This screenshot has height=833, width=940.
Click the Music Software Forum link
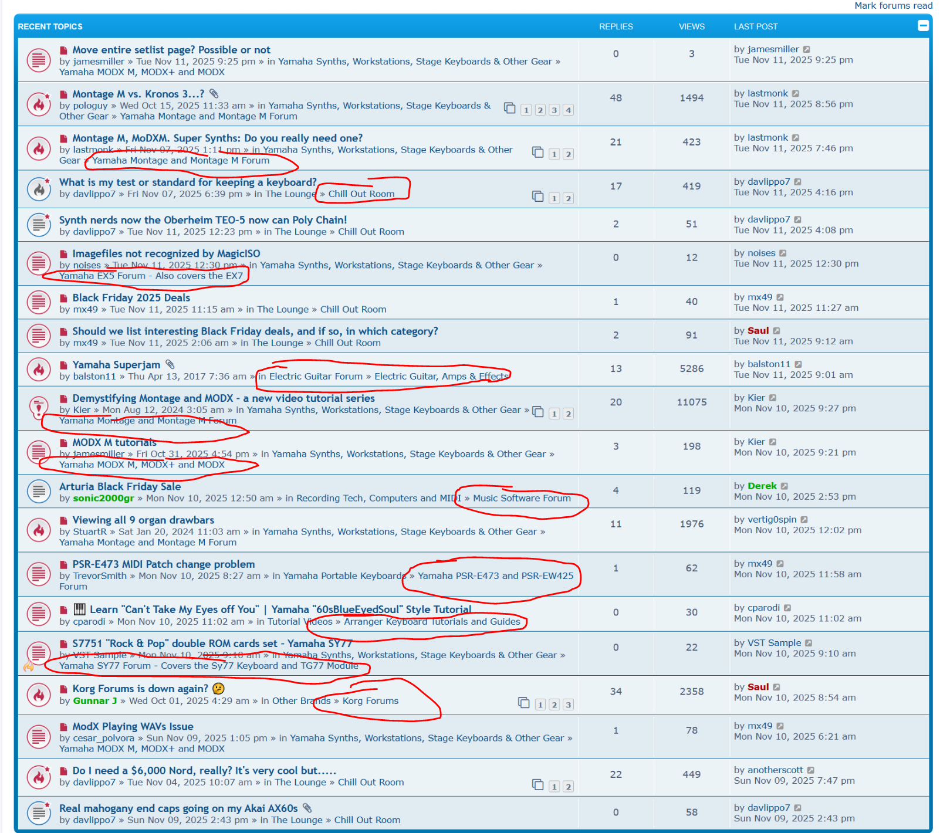click(522, 498)
